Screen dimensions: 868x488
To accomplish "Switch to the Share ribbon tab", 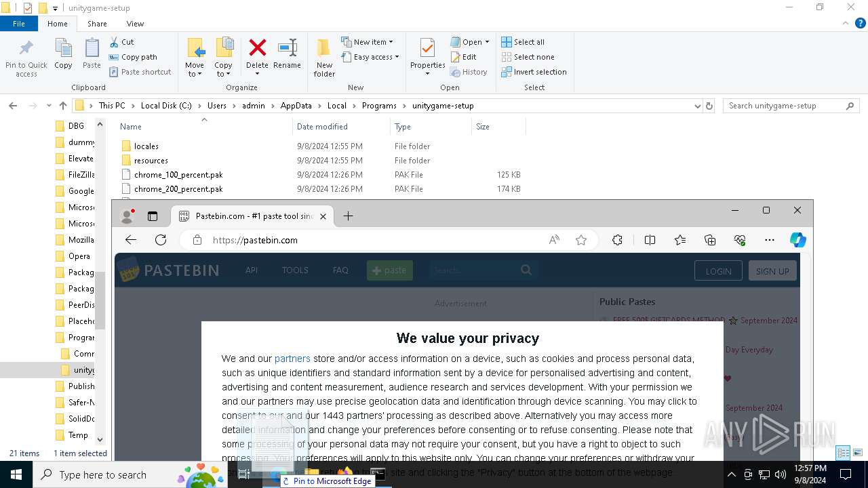I will 97,24.
